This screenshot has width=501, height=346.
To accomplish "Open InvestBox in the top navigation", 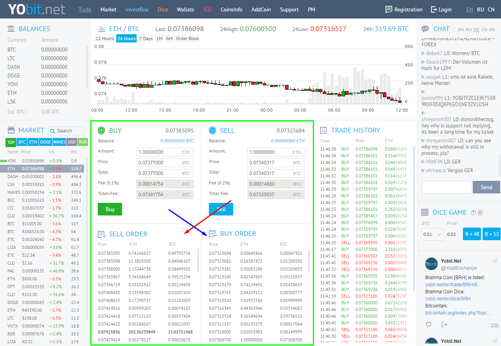I will point(137,9).
